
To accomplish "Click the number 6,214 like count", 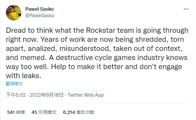I will click(69, 112).
